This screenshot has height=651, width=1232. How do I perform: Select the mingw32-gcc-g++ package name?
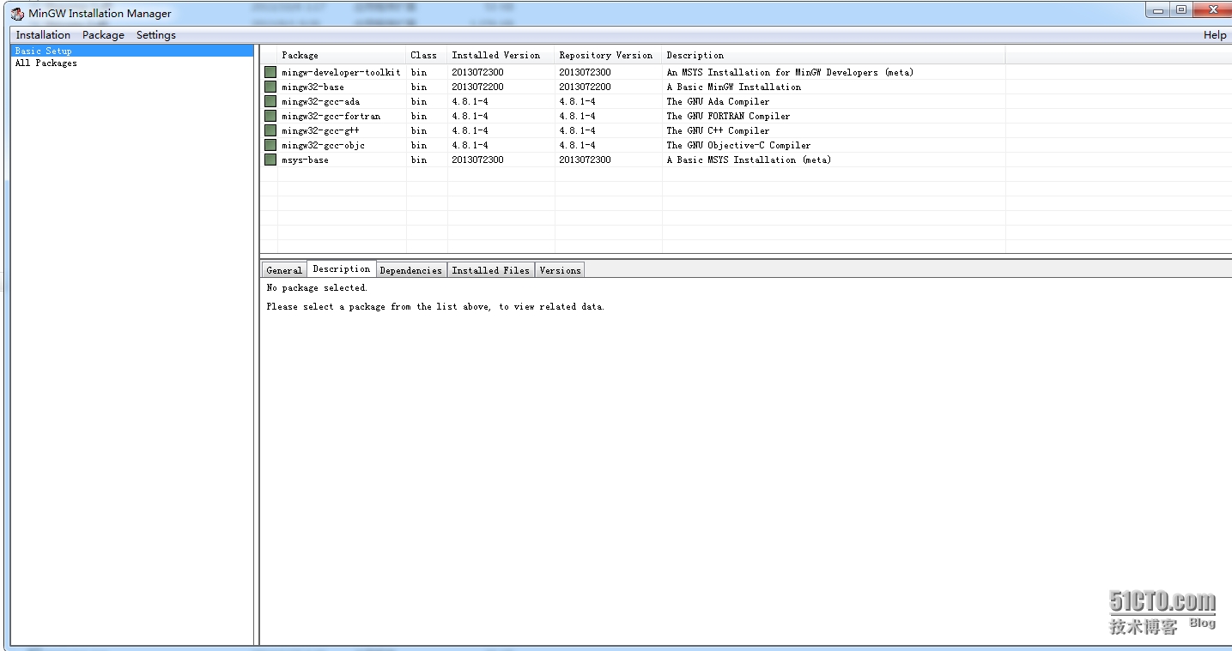[320, 131]
